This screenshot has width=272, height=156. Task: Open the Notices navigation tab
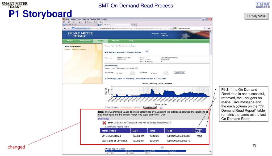(x=116, y=41)
